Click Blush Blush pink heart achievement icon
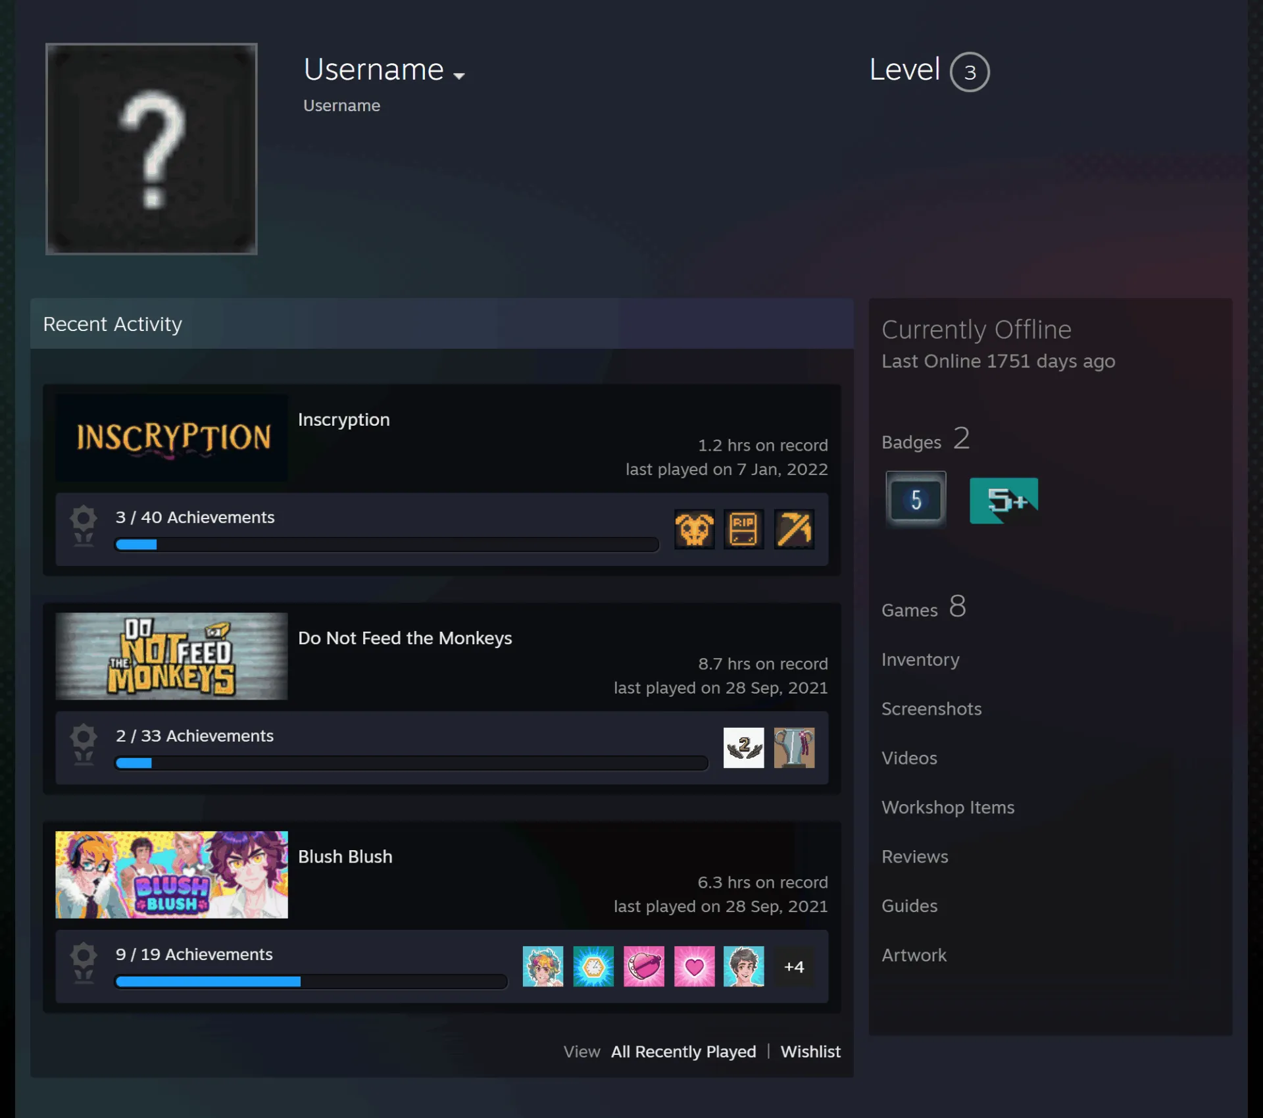 [x=694, y=966]
